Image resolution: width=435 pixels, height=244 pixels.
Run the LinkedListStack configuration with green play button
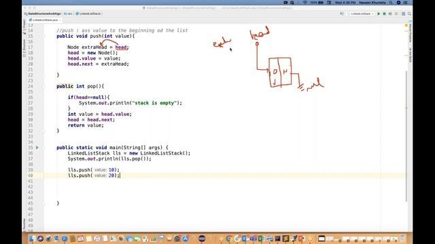point(379,14)
